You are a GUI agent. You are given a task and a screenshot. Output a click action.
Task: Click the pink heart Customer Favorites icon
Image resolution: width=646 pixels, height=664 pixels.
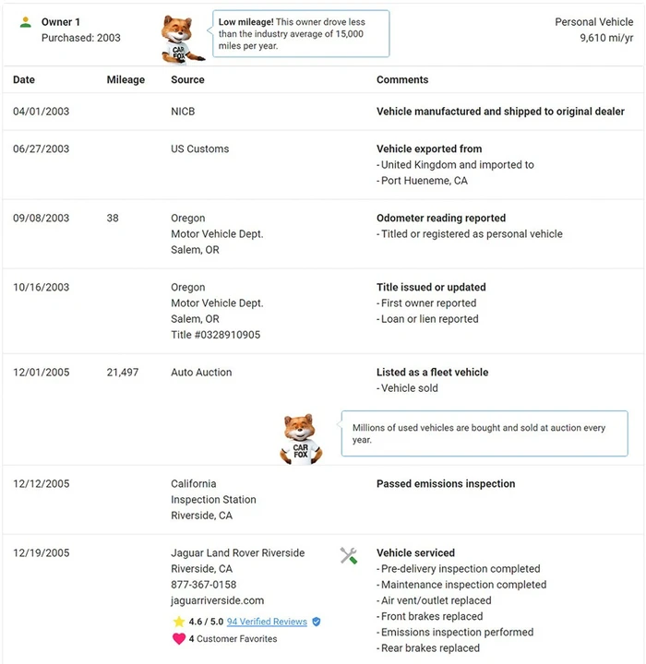[x=179, y=638]
